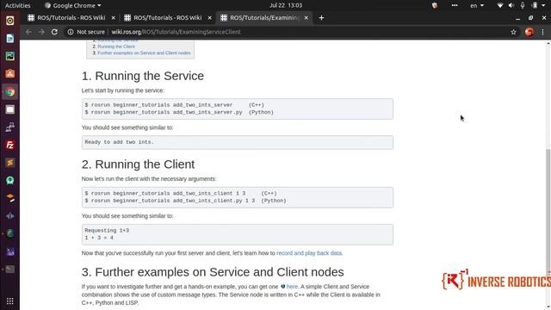Viewport: 551px width, 310px height.
Task: Click 'Ready to add two ints.' code text
Action: point(119,142)
